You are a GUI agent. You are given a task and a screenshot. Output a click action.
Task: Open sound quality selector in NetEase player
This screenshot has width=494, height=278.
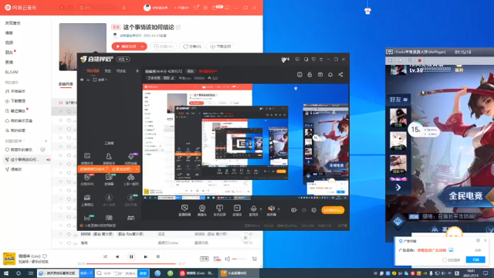coord(204,259)
